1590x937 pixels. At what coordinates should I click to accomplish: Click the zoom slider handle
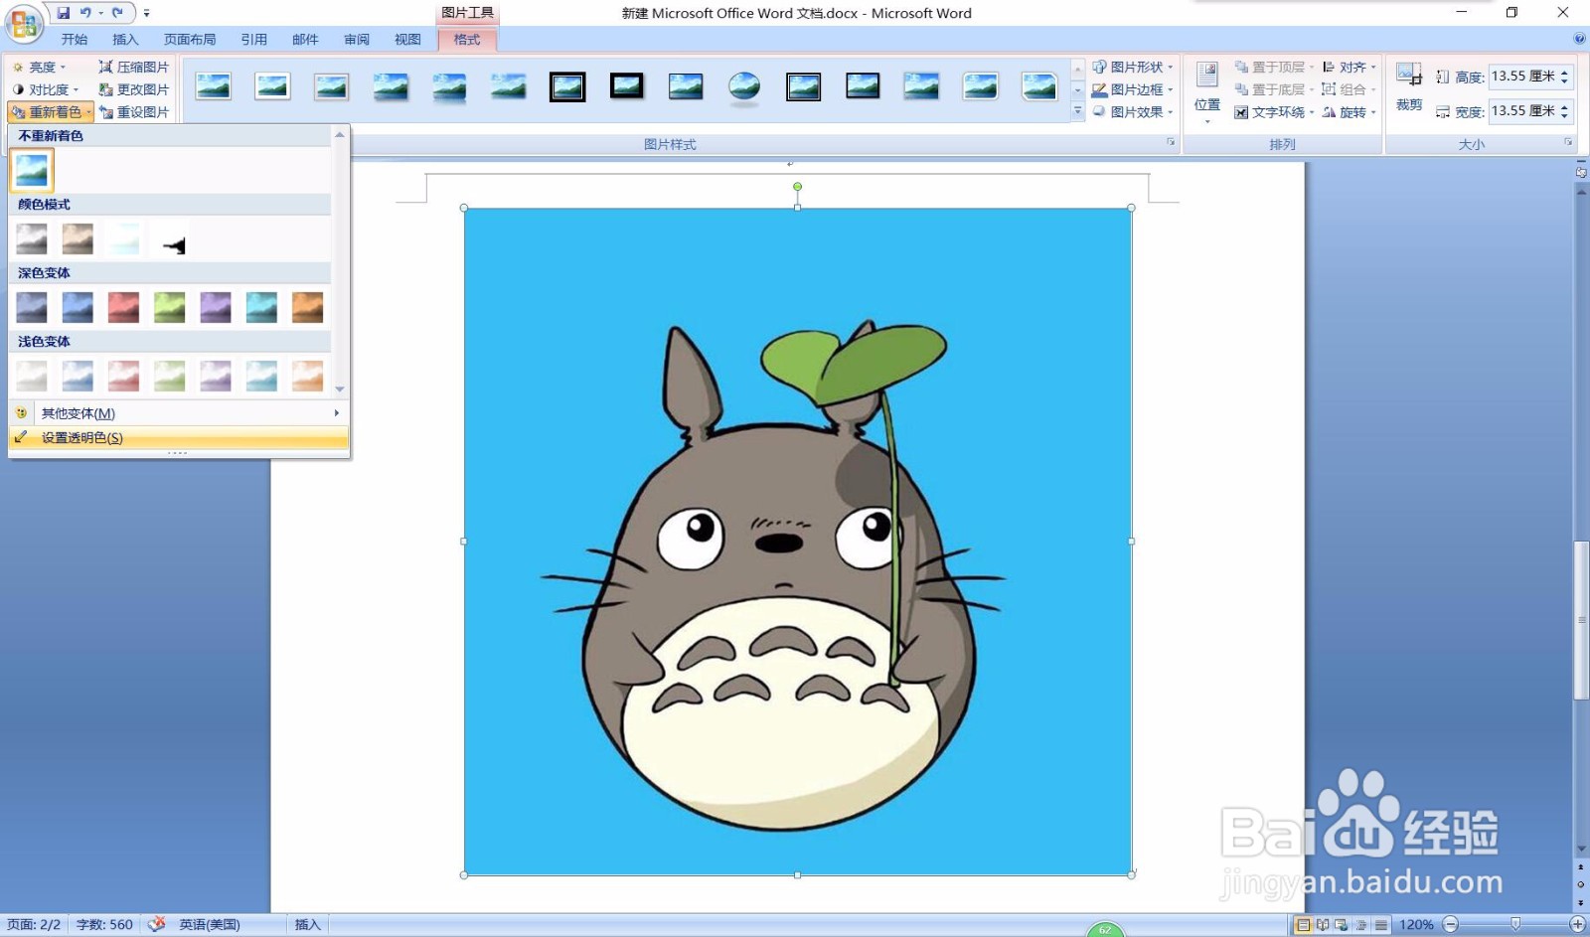[x=1514, y=925]
